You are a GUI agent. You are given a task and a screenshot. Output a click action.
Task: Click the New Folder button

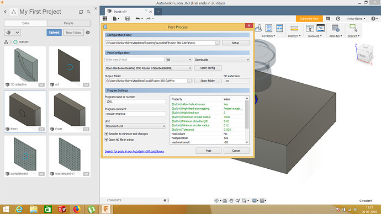click(x=73, y=33)
